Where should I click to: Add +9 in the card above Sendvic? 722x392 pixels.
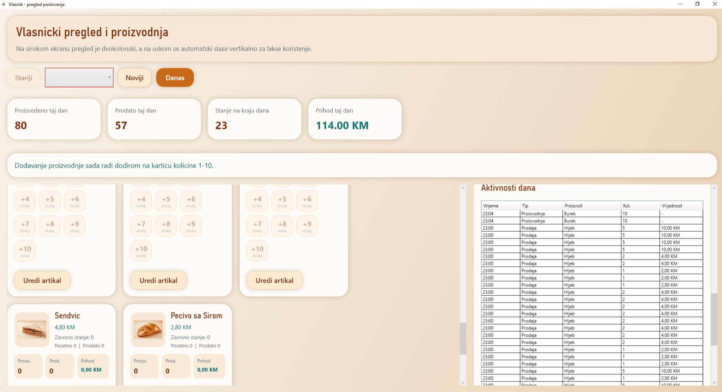point(75,226)
